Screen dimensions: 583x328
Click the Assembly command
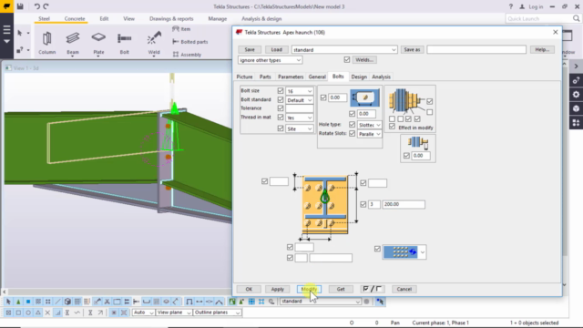[187, 55]
